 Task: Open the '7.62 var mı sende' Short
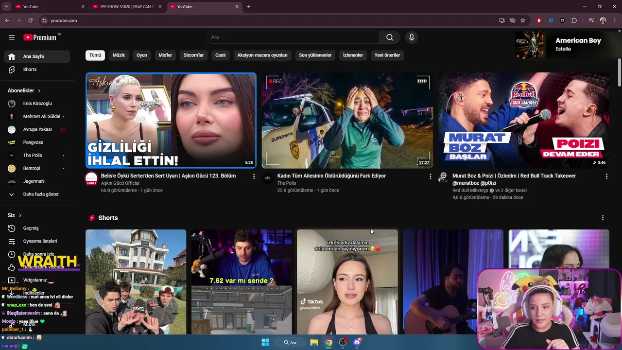pos(242,282)
